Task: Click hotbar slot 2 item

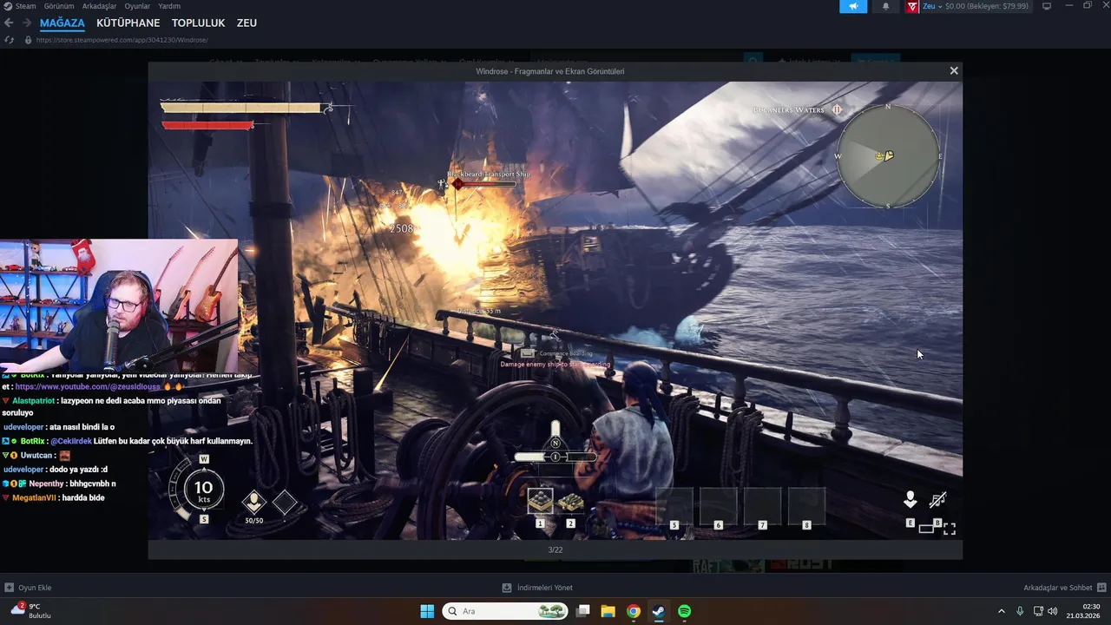Action: [x=570, y=502]
